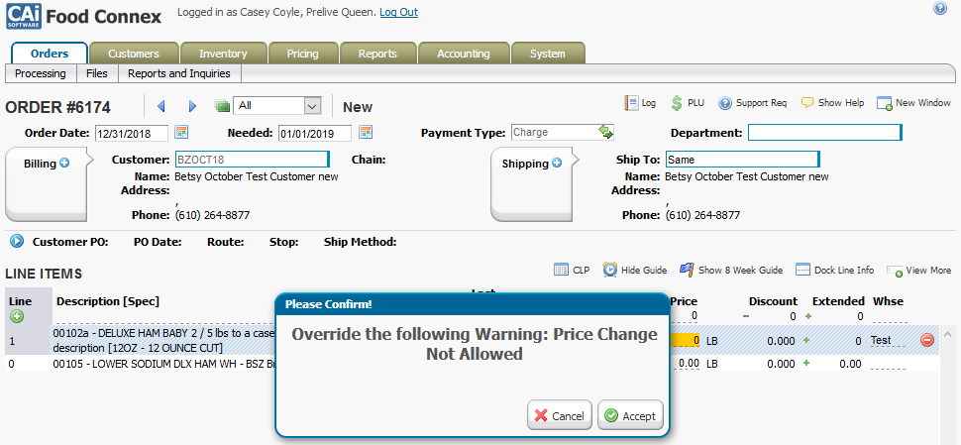Click Show Help
This screenshot has width=961, height=445.
pyautogui.click(x=833, y=103)
